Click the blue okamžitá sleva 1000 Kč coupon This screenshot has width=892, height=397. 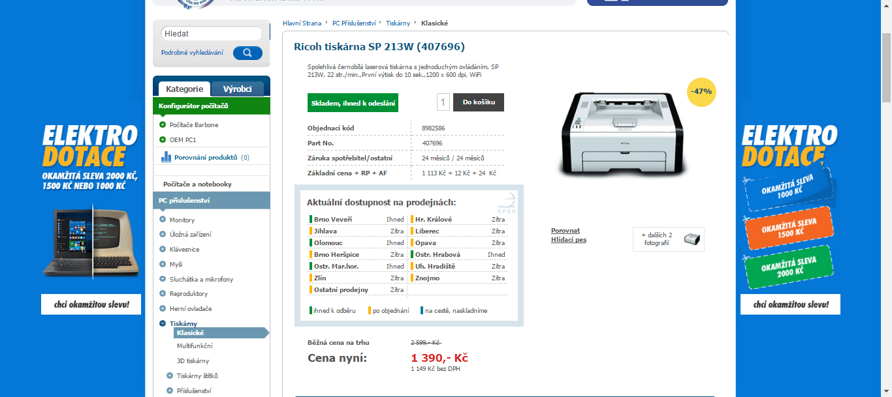click(x=789, y=189)
